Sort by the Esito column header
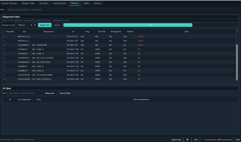 point(186,32)
